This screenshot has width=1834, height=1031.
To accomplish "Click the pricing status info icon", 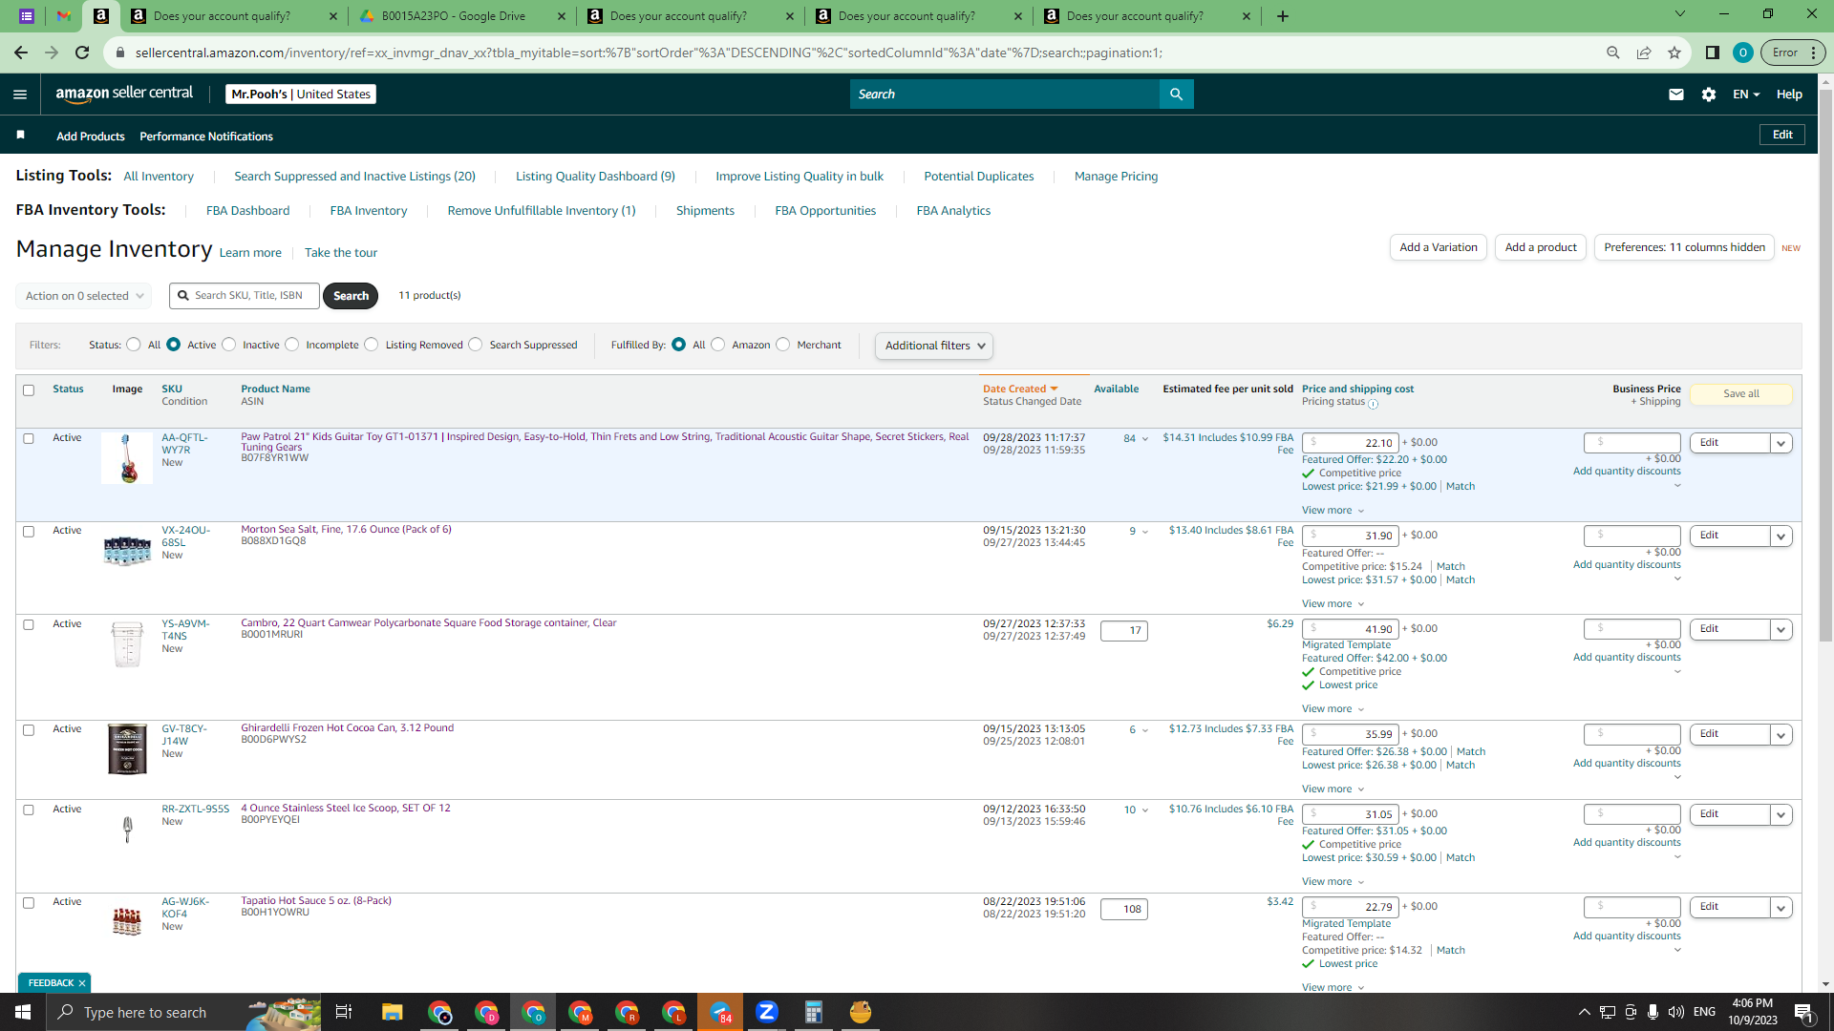I will coord(1373,404).
